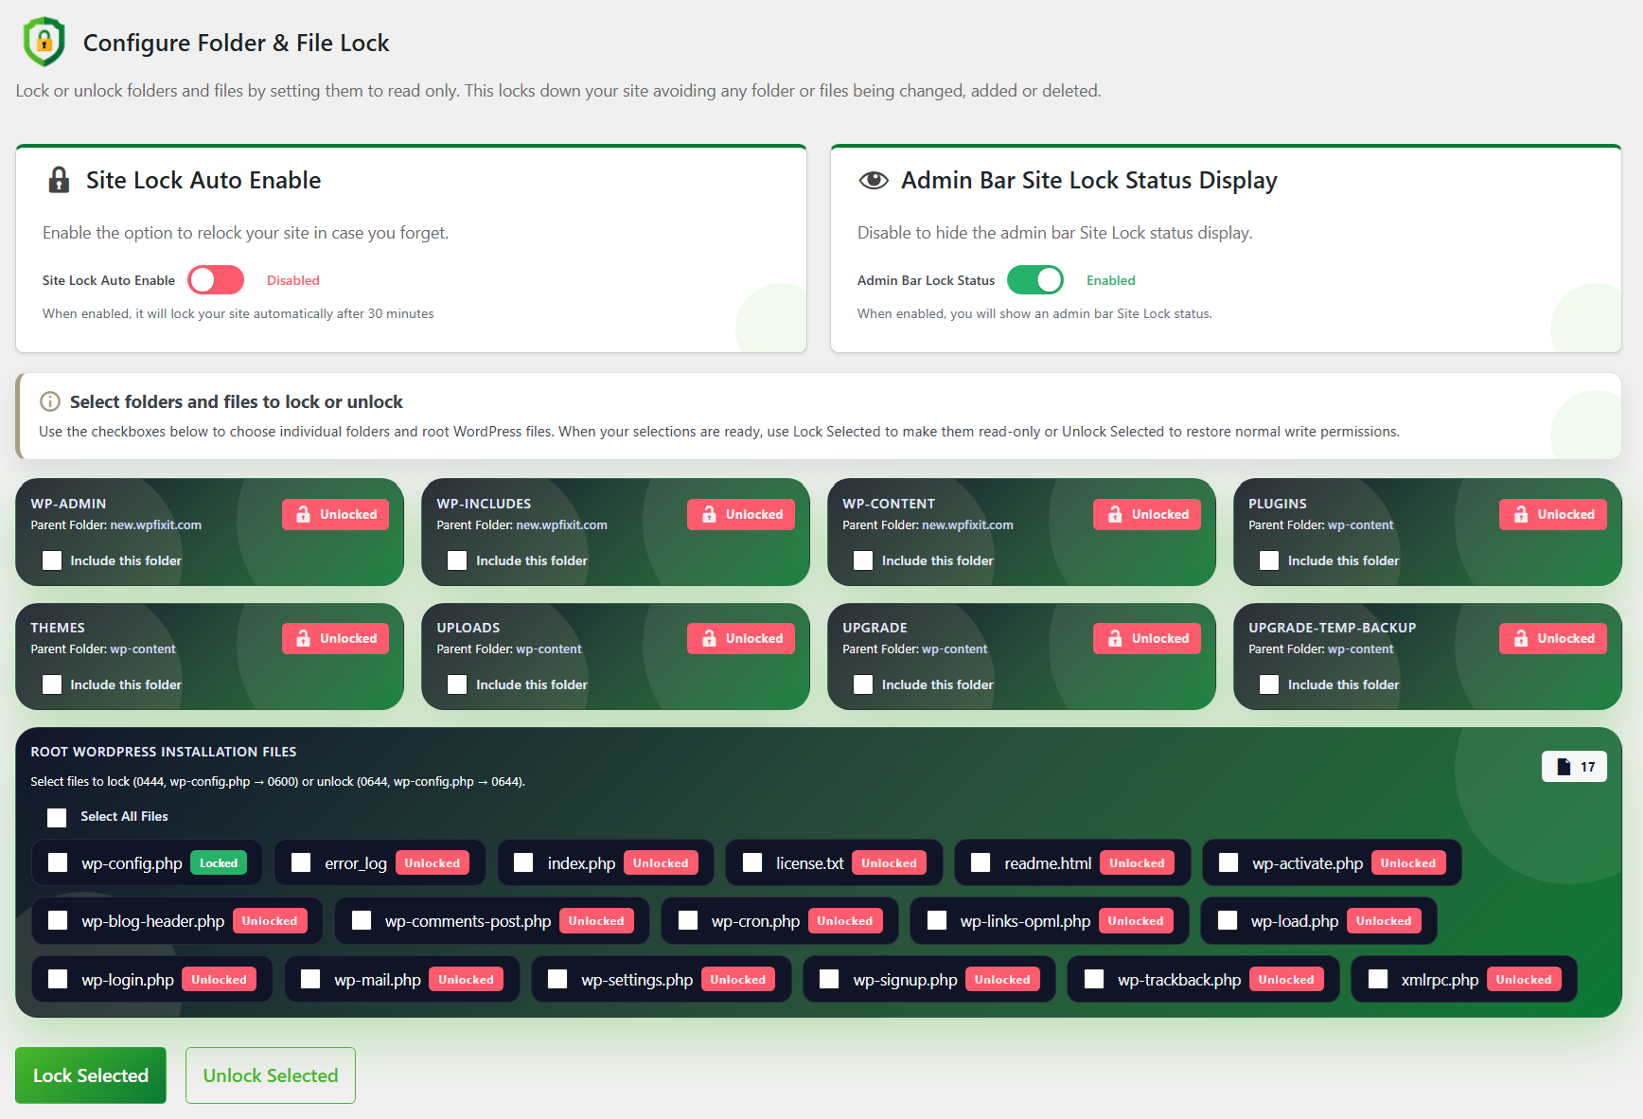Check Include this folder for WP-CONTENT

(863, 560)
